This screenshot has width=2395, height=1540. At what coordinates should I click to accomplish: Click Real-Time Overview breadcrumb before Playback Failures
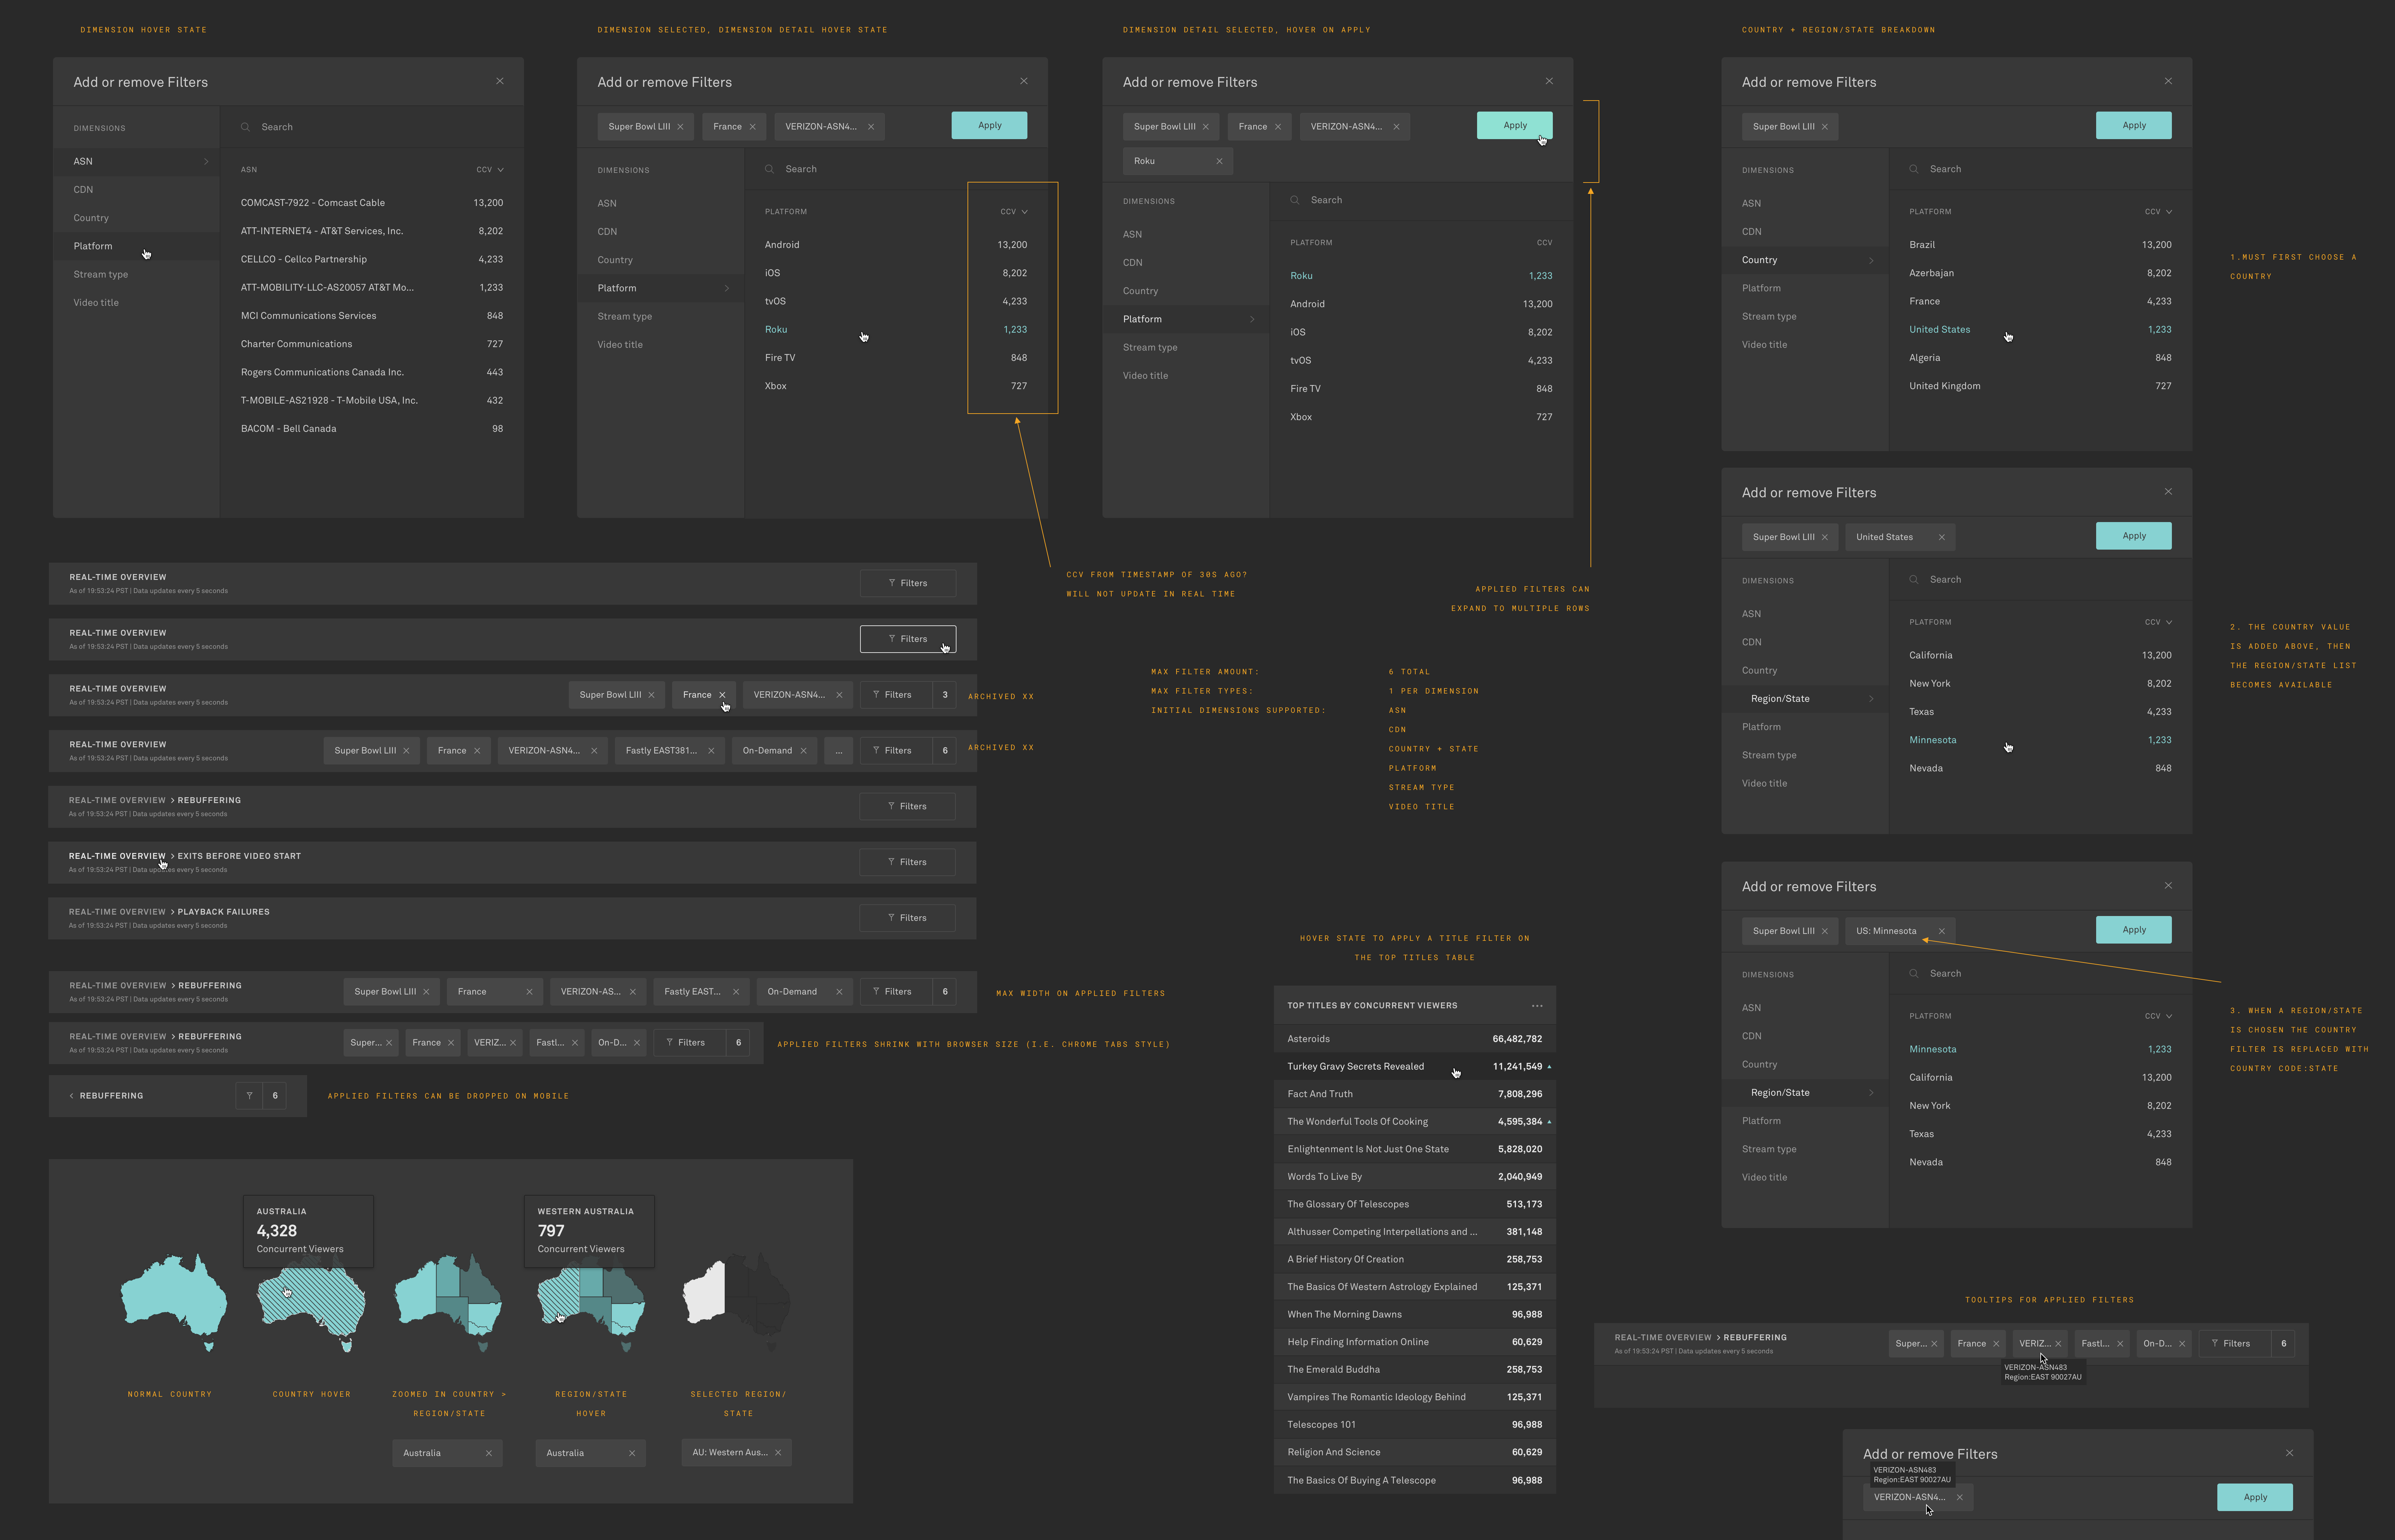pos(117,912)
